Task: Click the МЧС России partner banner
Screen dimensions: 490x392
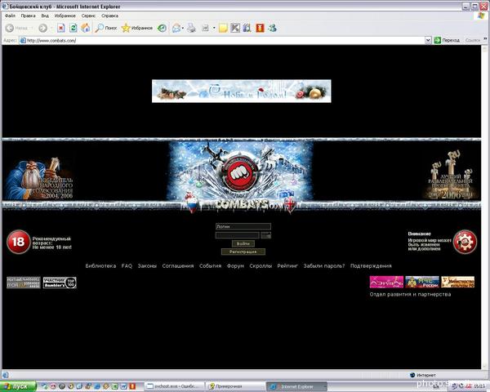Action: click(x=422, y=282)
